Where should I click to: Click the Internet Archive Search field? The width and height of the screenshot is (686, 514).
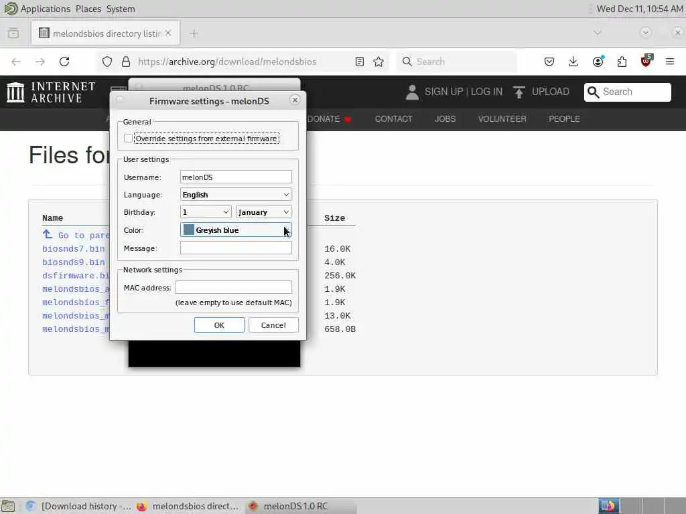click(627, 92)
